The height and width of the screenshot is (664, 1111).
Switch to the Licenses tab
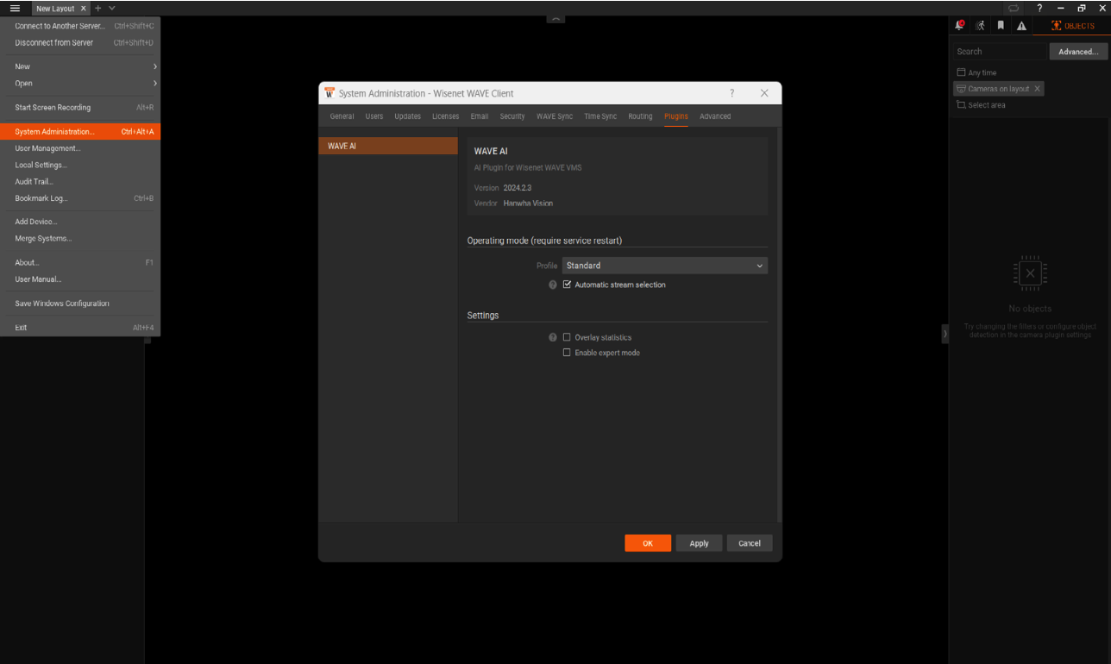point(445,116)
